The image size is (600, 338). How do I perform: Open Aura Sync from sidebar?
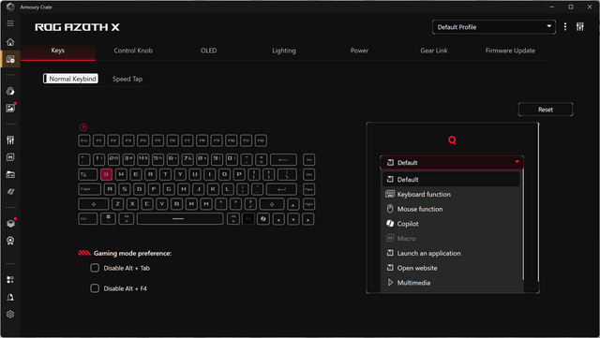(10, 91)
